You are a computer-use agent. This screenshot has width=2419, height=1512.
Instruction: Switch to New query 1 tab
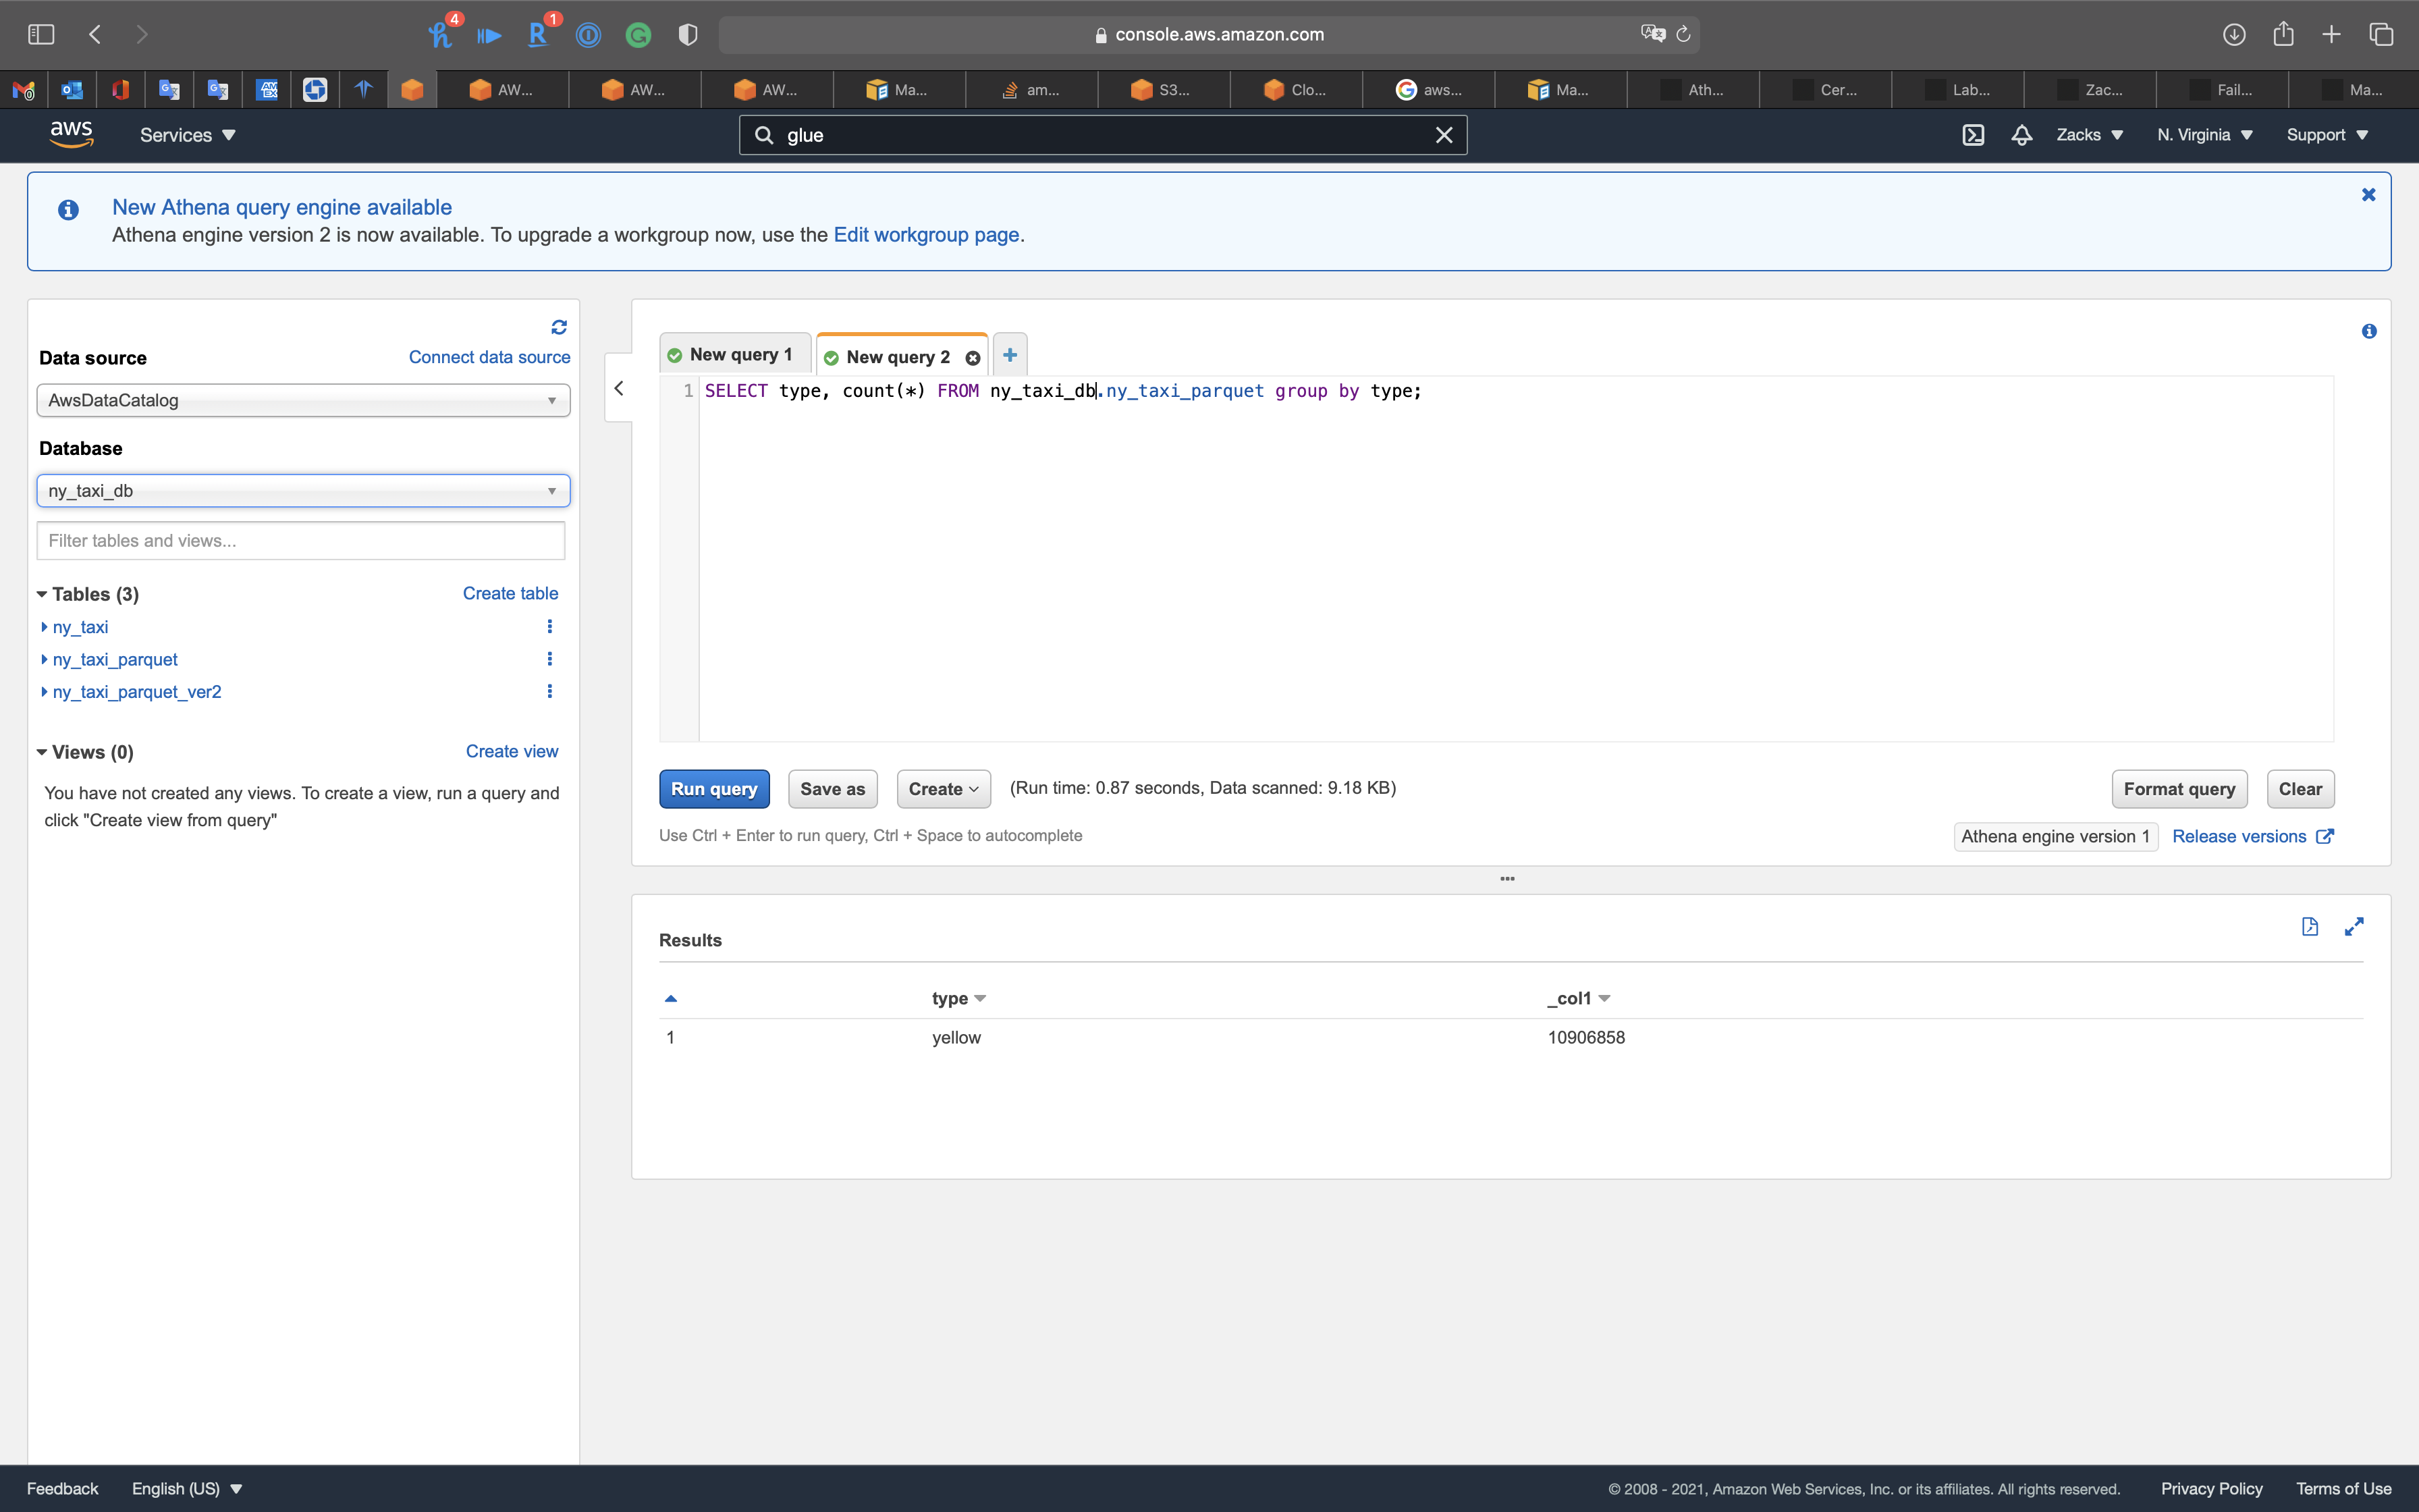(x=740, y=355)
